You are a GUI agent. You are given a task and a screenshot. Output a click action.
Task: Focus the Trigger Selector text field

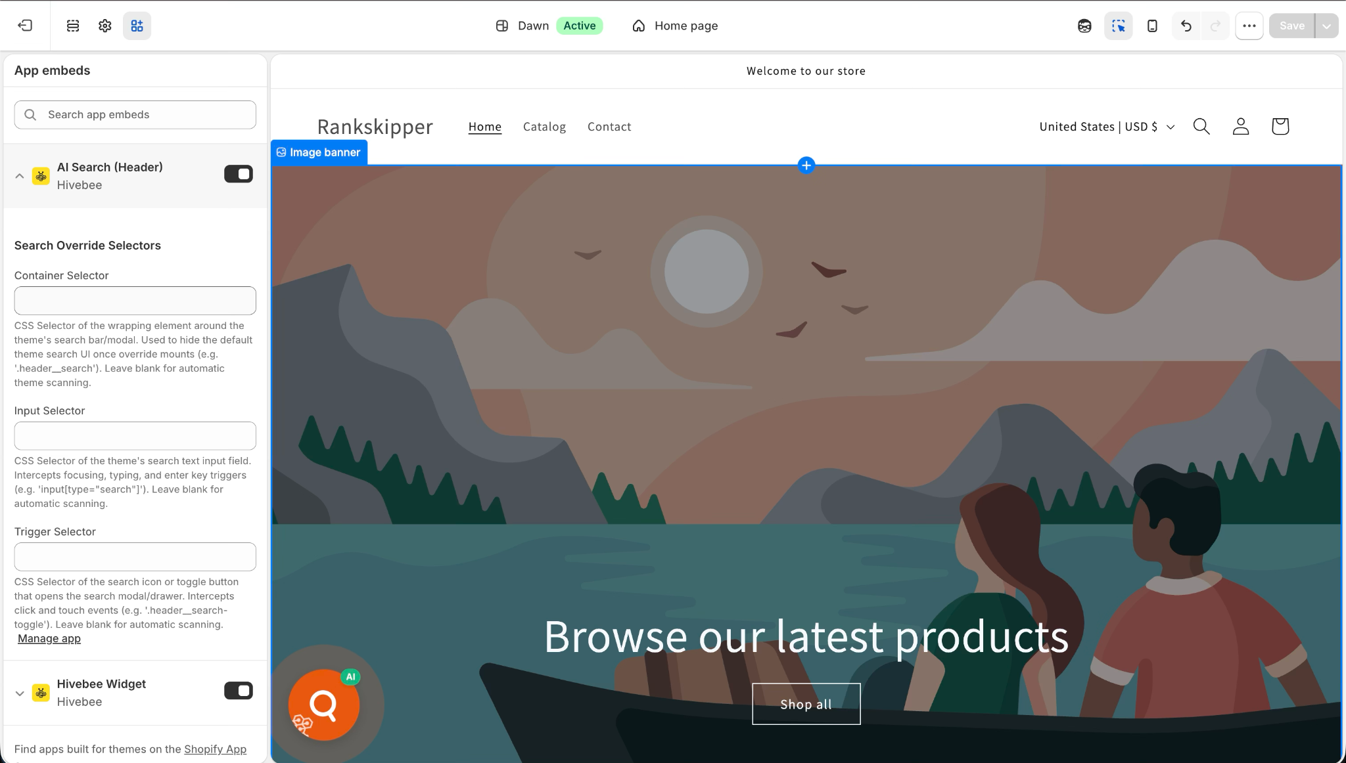135,557
